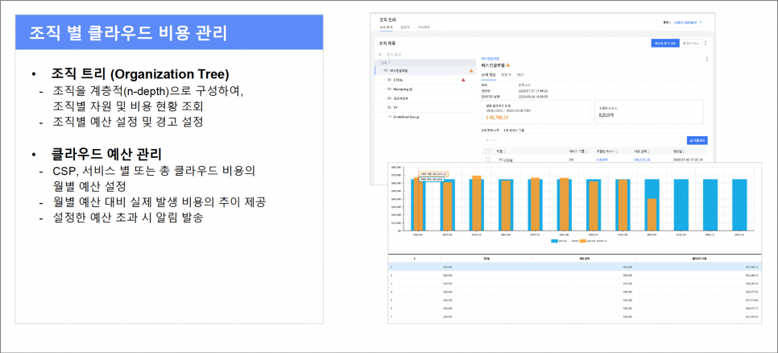Click the arrow icon before Undefined Group

[390, 117]
